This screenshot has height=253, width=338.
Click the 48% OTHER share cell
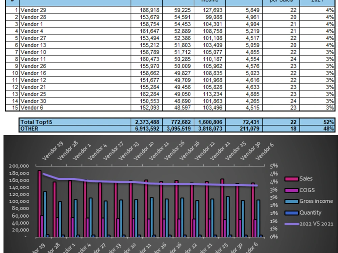point(317,129)
